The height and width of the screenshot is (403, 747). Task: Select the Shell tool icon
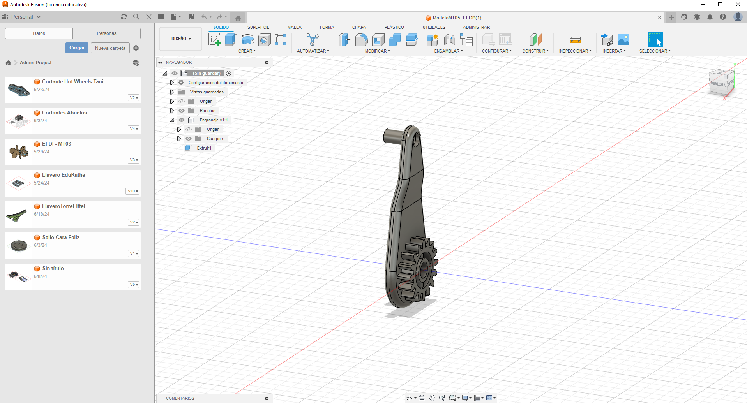[378, 40]
